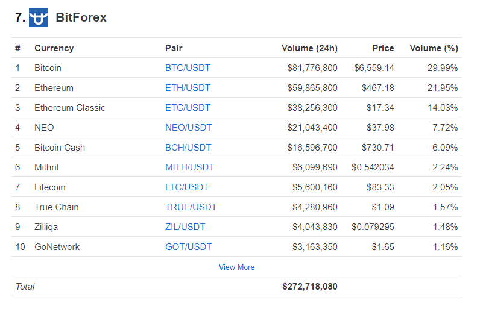Click the $1.65 GoNetwork price
The height and width of the screenshot is (315, 483).
[383, 247]
